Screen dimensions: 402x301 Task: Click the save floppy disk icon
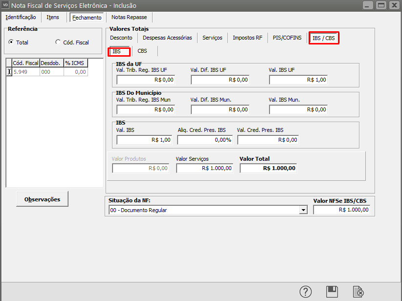(332, 292)
